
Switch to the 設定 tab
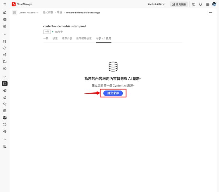tap(55, 39)
